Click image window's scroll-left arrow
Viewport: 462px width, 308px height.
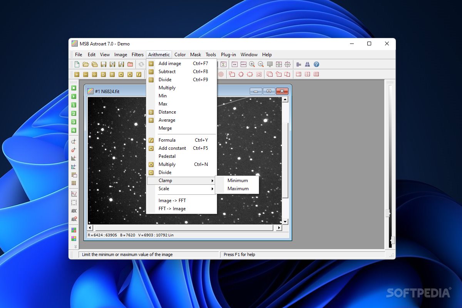coord(91,228)
